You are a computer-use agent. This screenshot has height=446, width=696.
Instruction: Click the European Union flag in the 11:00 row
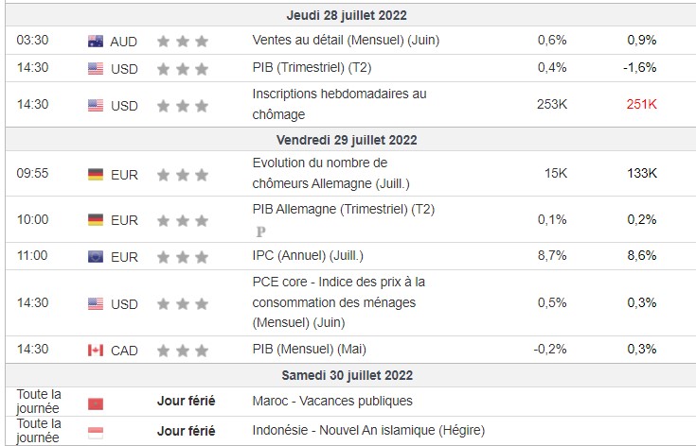click(x=96, y=256)
